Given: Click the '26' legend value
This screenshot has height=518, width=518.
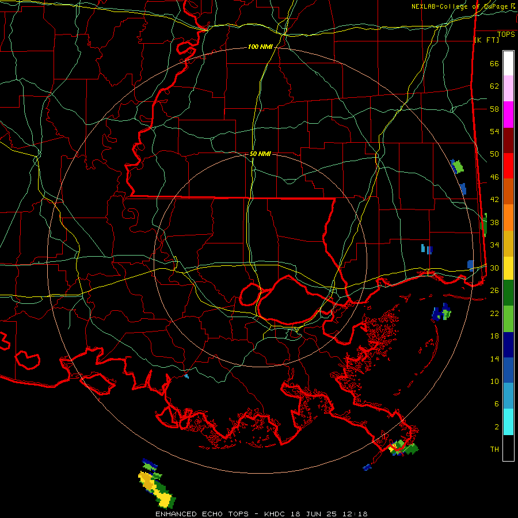Looking at the screenshot, I should coord(494,291).
